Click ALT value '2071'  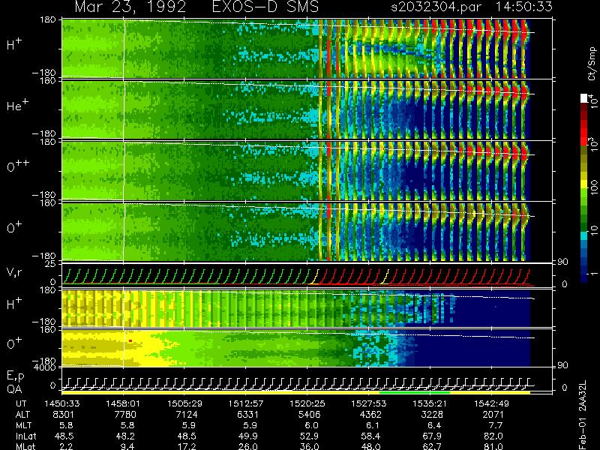(493, 415)
